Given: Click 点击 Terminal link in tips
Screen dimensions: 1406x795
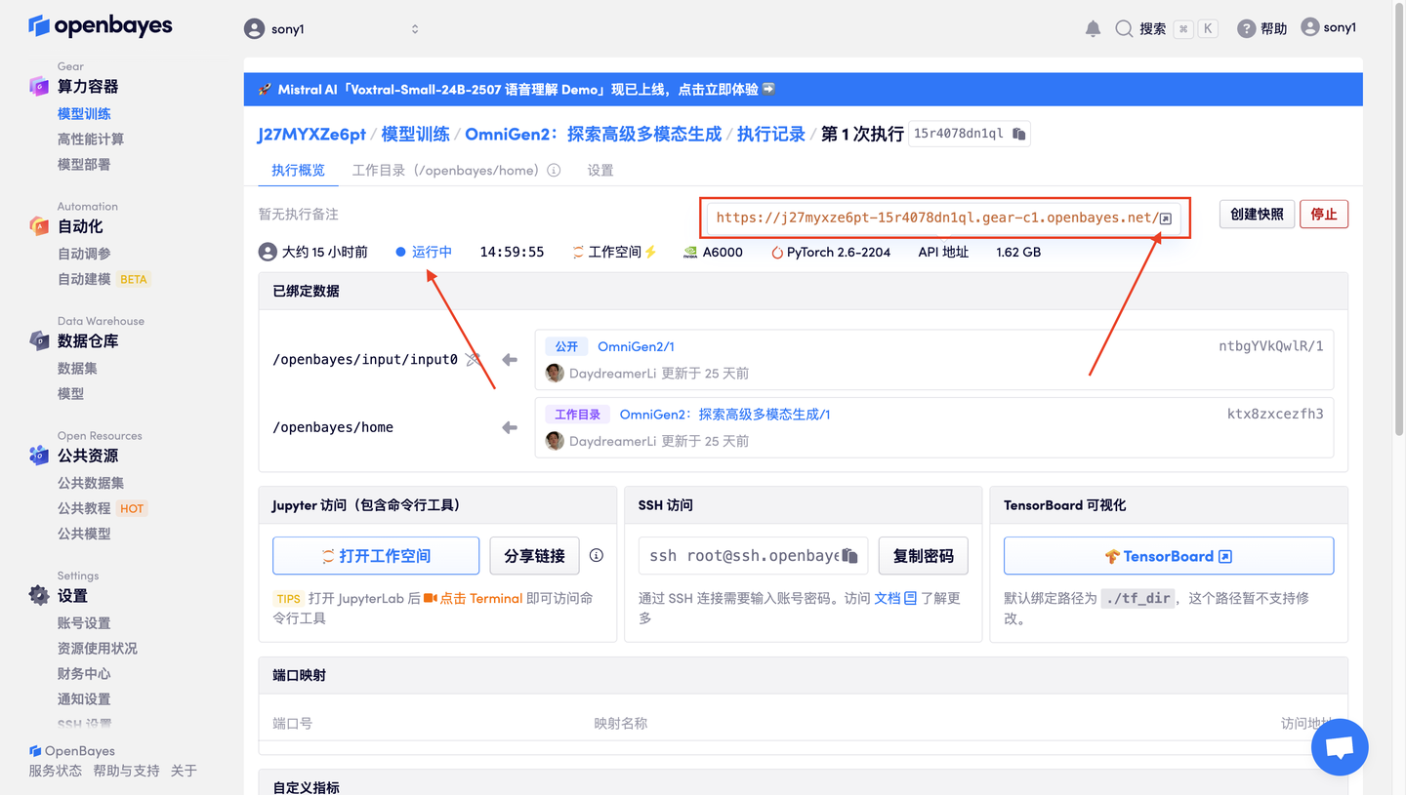Looking at the screenshot, I should (480, 598).
